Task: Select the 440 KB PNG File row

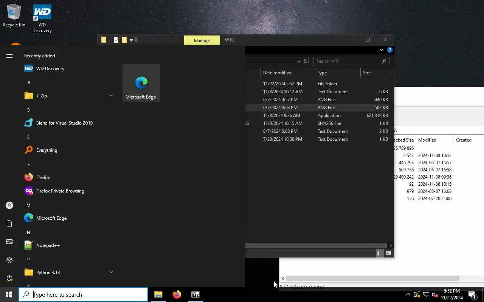Action: (317, 100)
